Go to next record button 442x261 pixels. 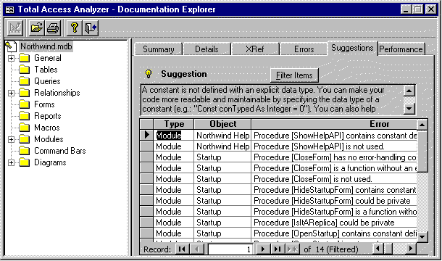point(263,249)
